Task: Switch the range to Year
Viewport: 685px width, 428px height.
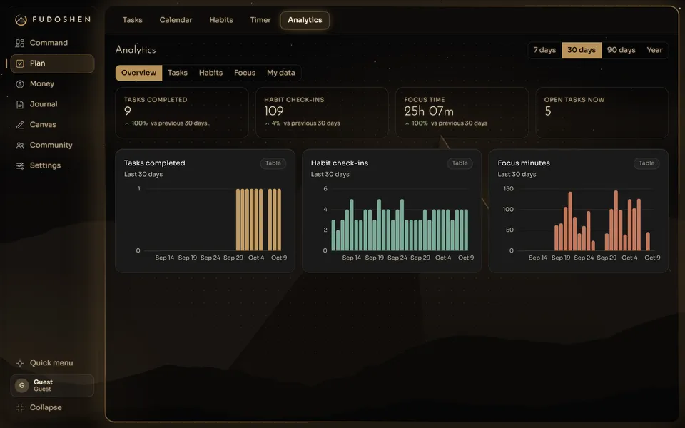Action: click(654, 50)
